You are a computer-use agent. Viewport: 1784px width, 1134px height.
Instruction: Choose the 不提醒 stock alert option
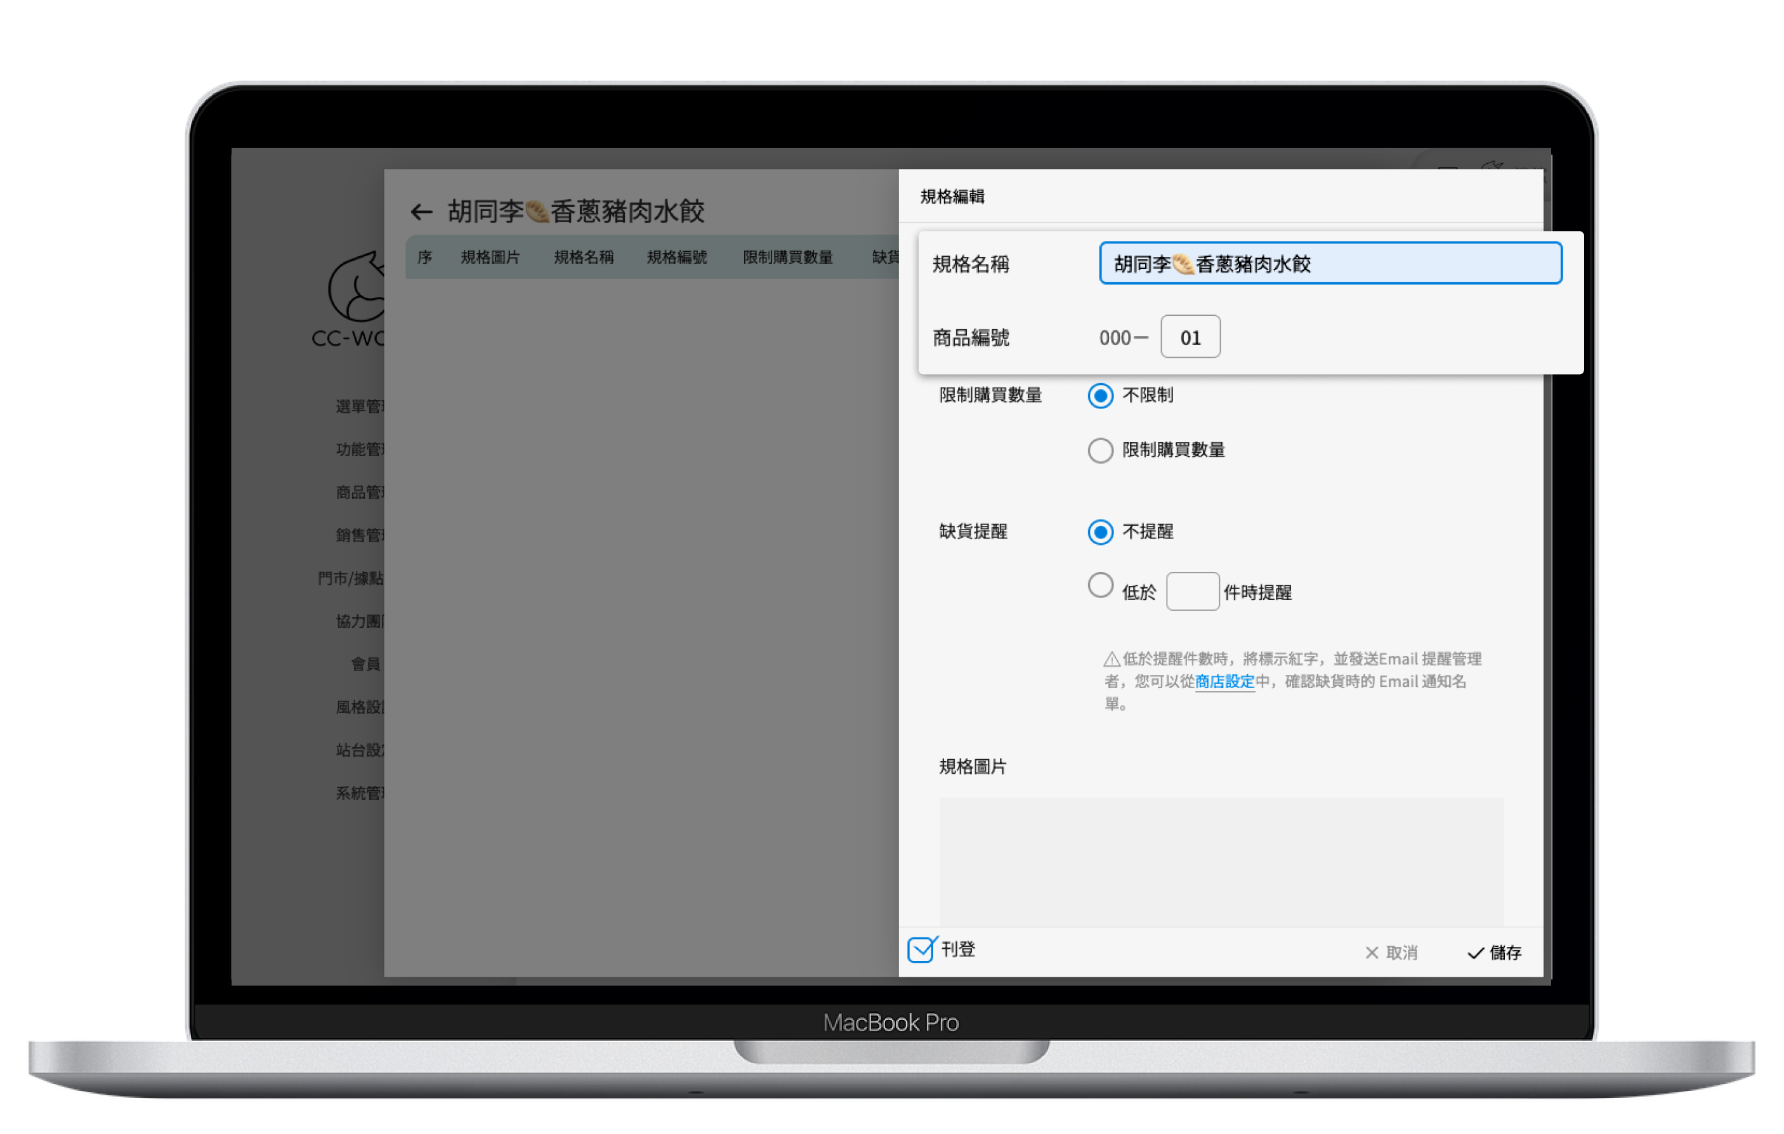[1100, 532]
